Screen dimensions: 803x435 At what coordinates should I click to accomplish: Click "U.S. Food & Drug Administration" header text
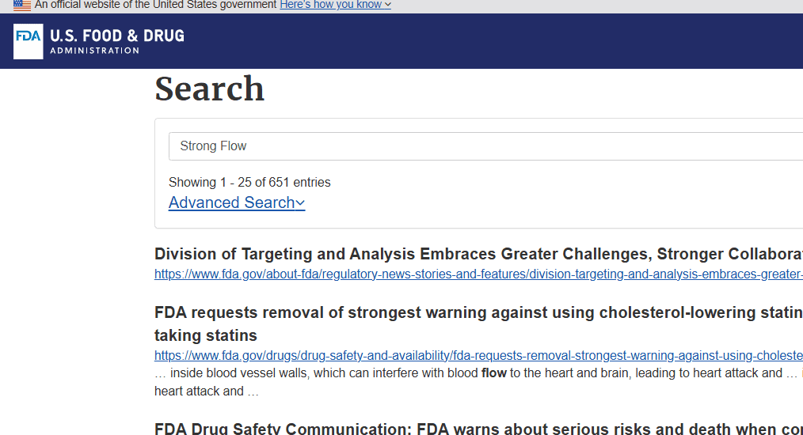tap(116, 41)
